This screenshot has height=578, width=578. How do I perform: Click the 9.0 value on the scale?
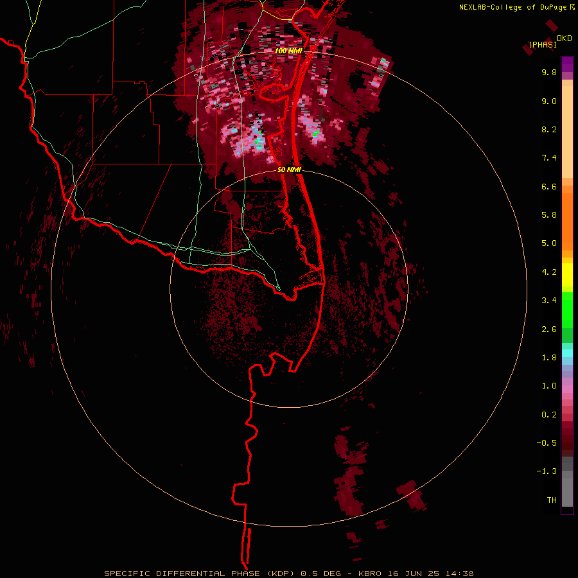pos(549,101)
